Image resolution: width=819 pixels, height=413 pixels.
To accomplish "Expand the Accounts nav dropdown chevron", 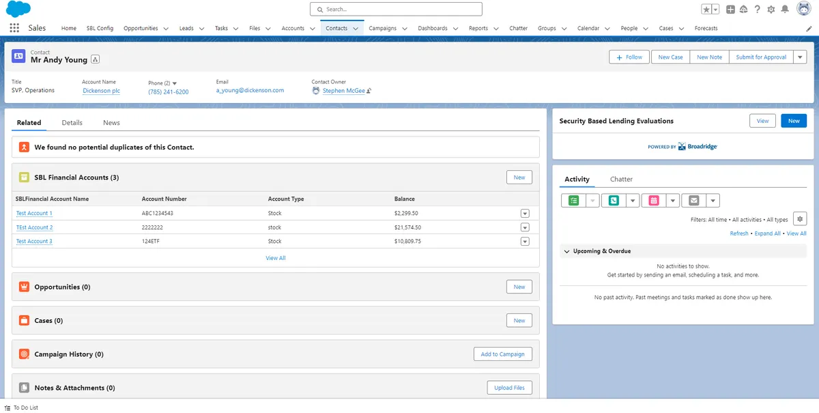I will tap(311, 29).
